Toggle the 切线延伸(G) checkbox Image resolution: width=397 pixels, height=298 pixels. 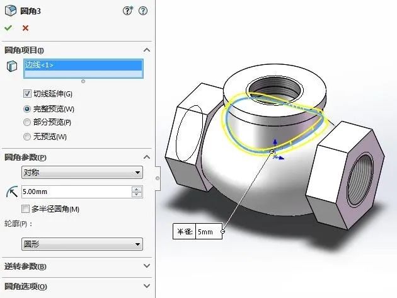pos(27,94)
